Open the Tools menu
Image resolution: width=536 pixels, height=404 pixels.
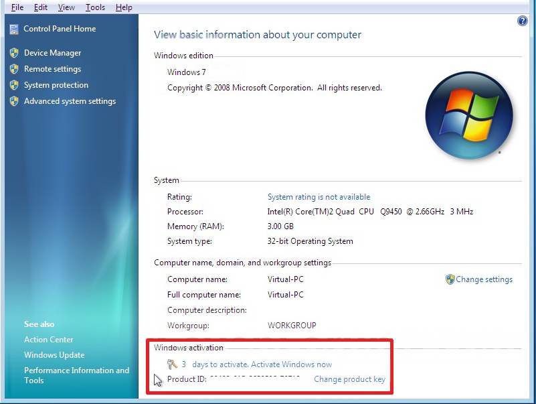click(x=95, y=7)
